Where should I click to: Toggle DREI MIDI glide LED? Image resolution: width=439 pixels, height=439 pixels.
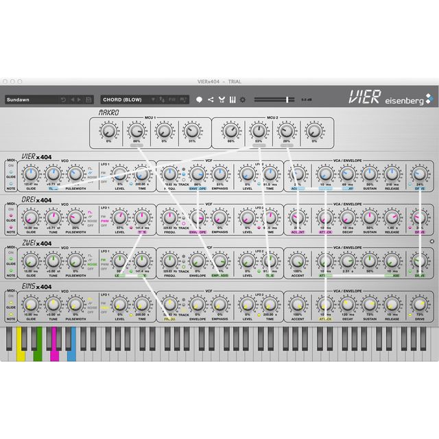[x=11, y=216]
